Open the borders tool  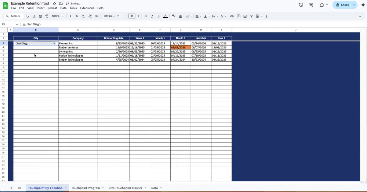[181, 16]
